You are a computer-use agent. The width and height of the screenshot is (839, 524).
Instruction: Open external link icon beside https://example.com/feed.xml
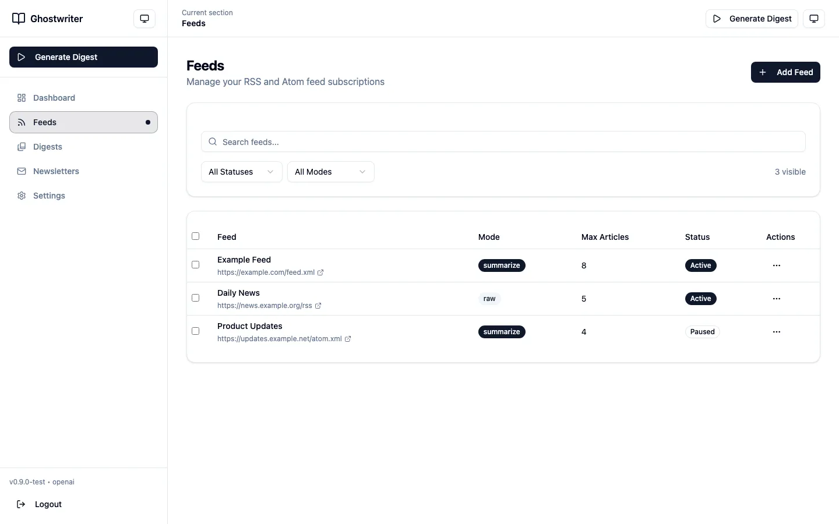click(x=321, y=272)
